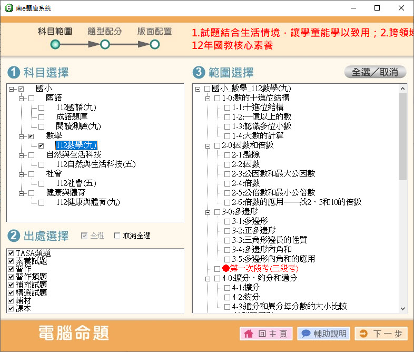Click the speech bubble icon for 輔助說明
The image size is (414, 352).
click(305, 334)
